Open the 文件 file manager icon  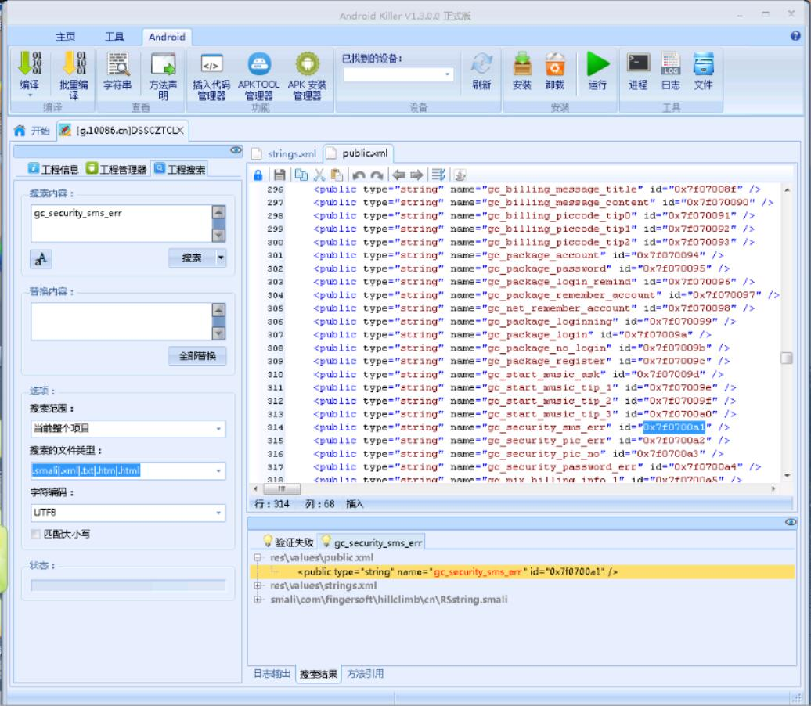pos(704,63)
